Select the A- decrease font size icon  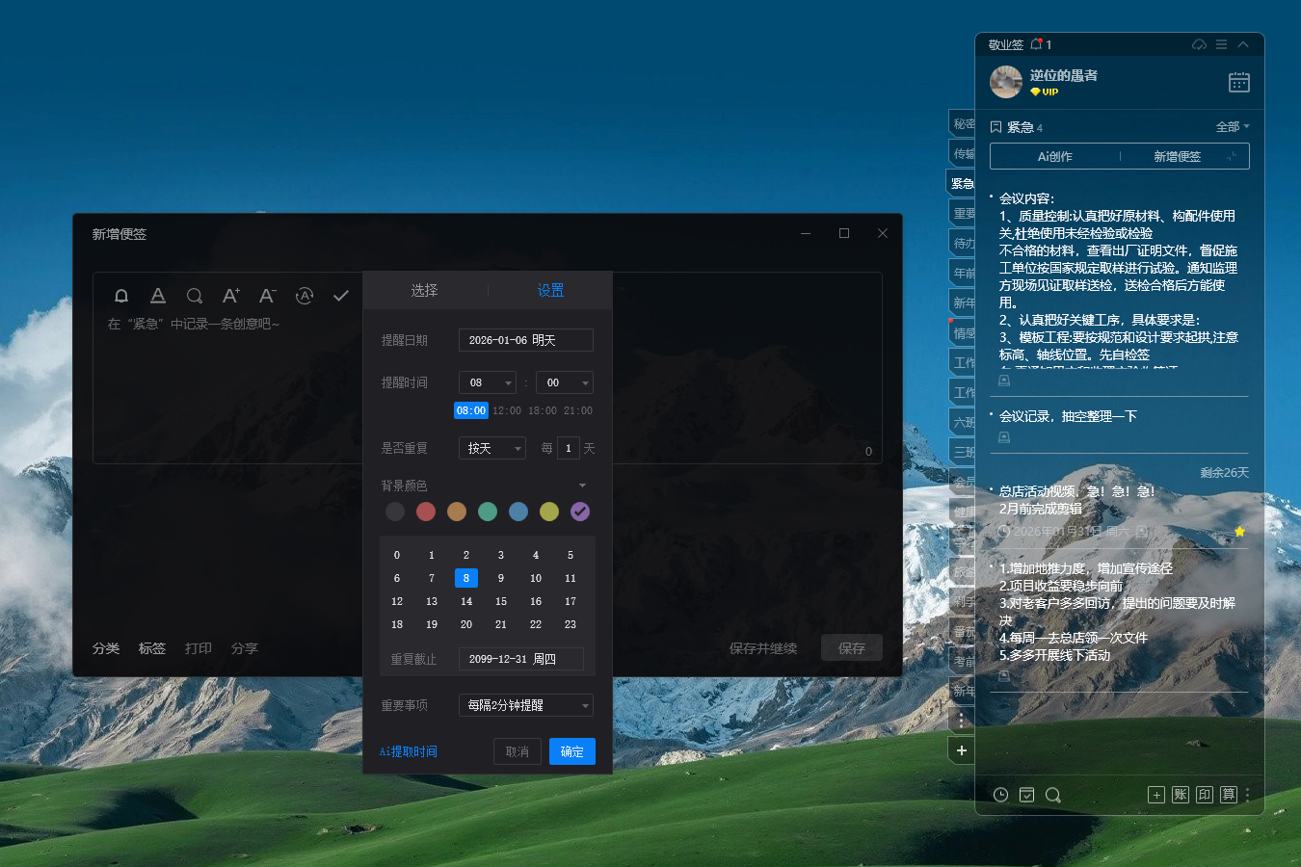pyautogui.click(x=267, y=296)
